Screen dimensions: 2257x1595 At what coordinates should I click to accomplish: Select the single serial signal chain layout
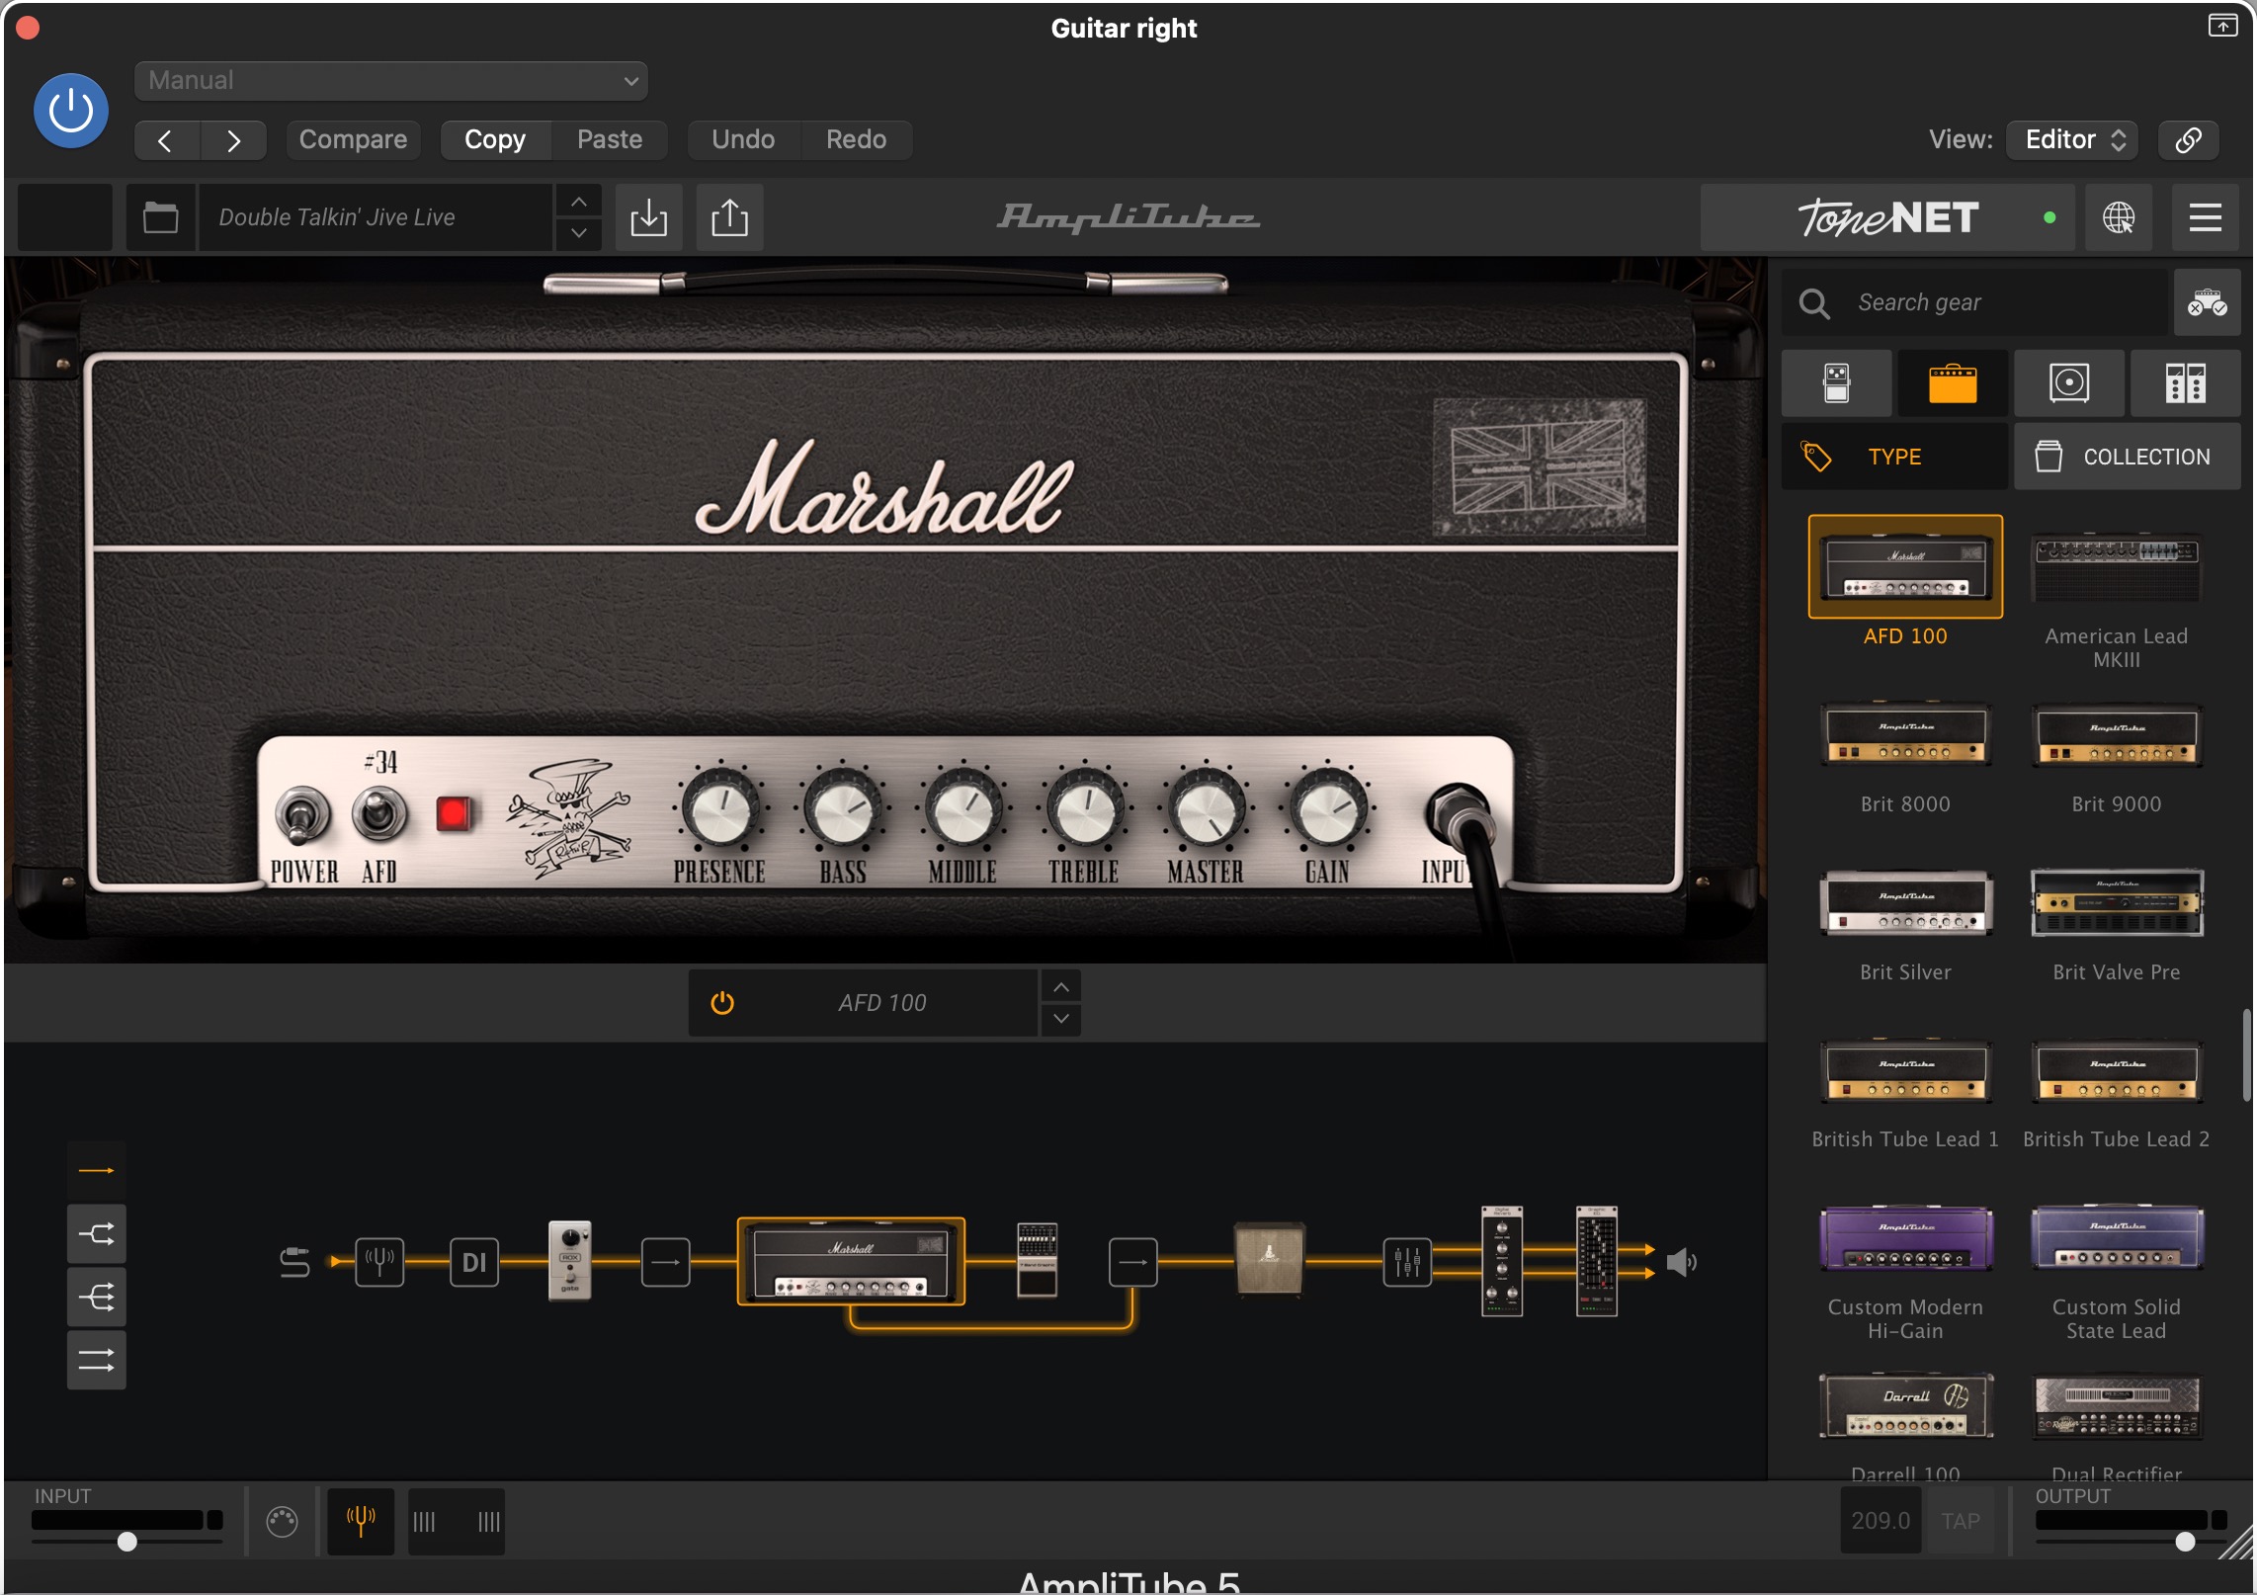(x=96, y=1171)
